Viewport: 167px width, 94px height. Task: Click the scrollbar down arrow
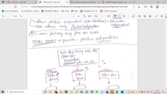(x=166, y=89)
